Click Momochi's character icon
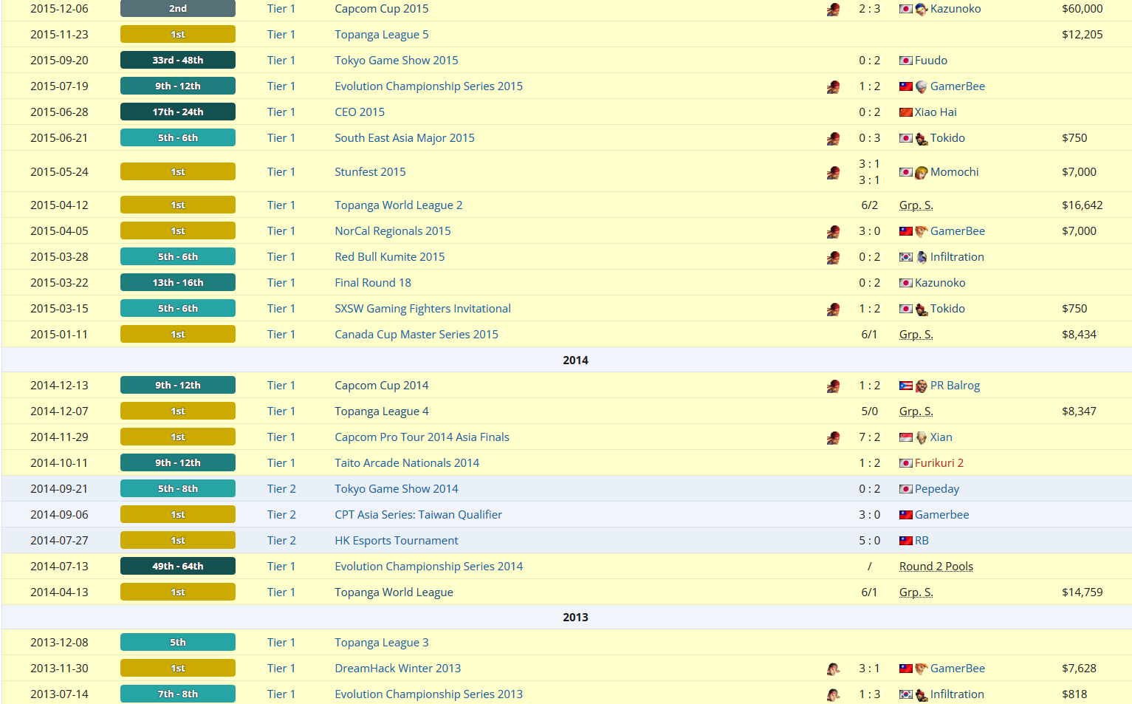This screenshot has width=1132, height=704. pyautogui.click(x=921, y=172)
